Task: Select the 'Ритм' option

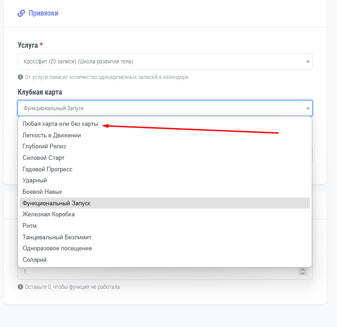Action: 29,226
